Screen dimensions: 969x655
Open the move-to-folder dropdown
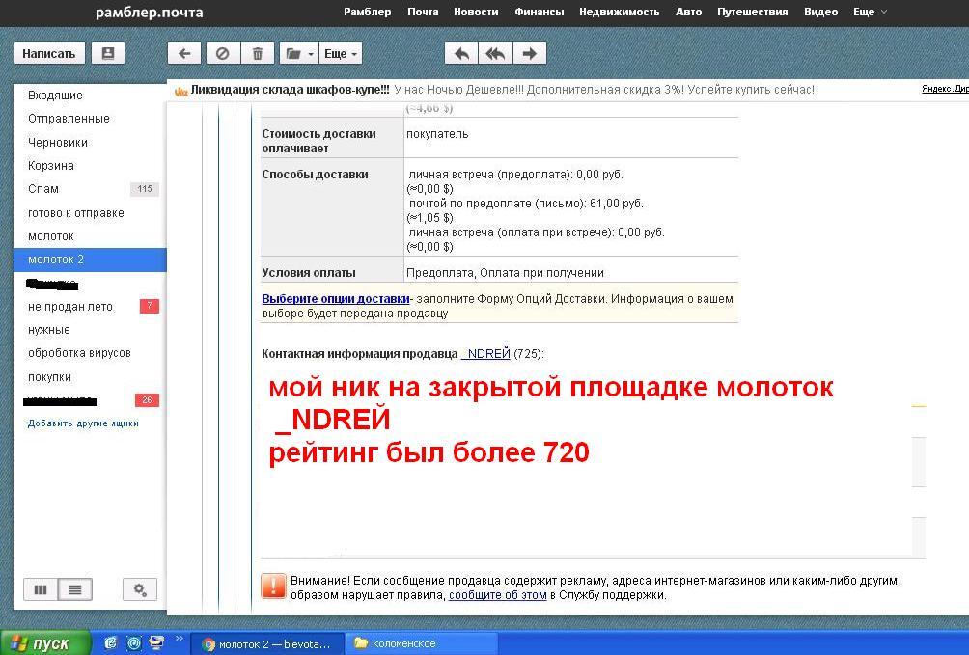tap(299, 54)
